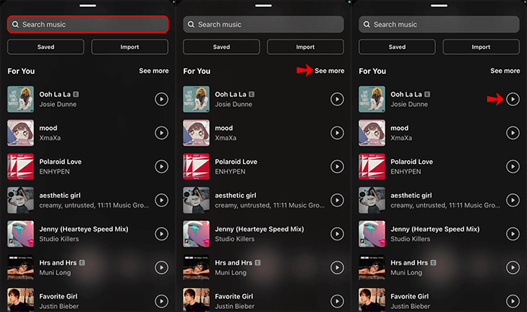Play Ooh La La in the right panel
Viewport: 527px width, 312px height.
pos(513,99)
